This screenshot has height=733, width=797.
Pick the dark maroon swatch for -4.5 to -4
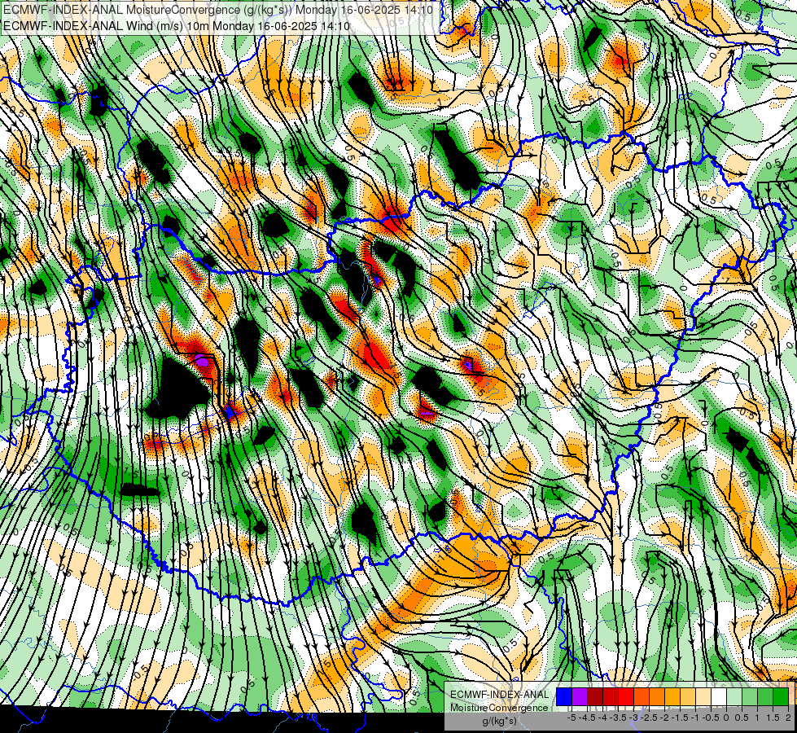(x=595, y=696)
